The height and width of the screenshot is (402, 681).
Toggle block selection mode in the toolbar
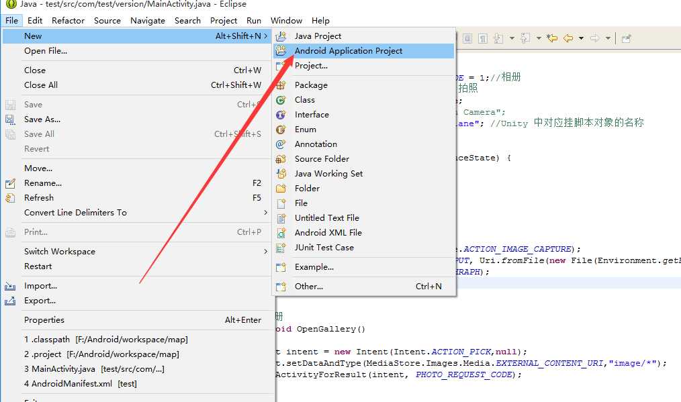[467, 38]
